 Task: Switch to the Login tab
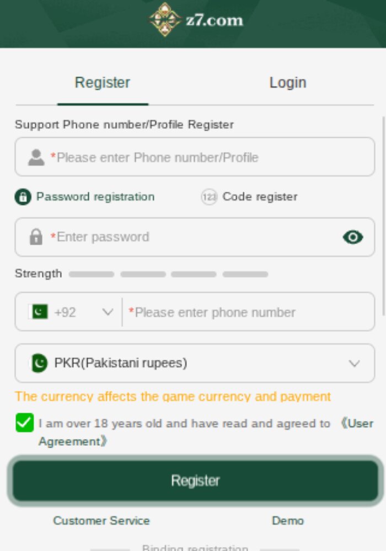pyautogui.click(x=287, y=83)
